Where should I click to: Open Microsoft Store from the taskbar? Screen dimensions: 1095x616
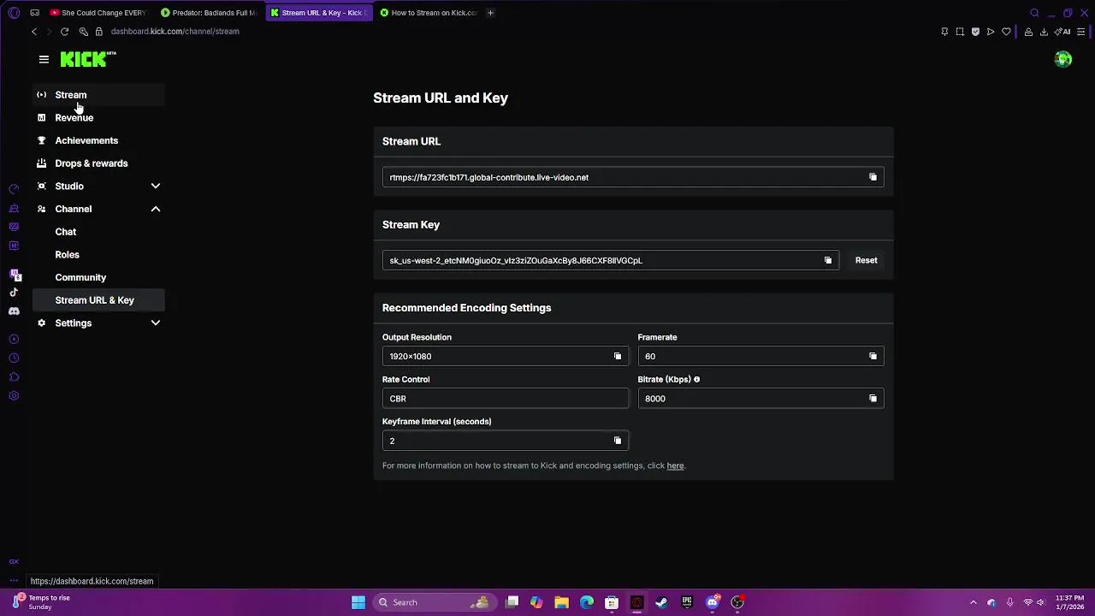tap(612, 602)
